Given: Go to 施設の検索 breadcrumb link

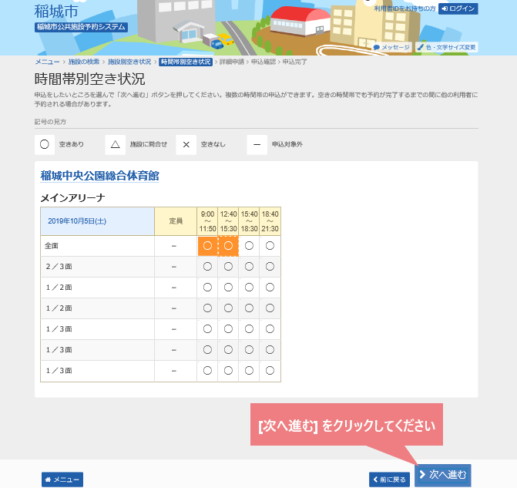Looking at the screenshot, I should (84, 62).
